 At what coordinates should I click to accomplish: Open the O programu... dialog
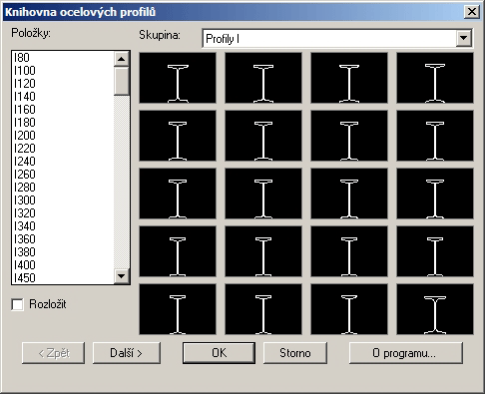coord(406,353)
